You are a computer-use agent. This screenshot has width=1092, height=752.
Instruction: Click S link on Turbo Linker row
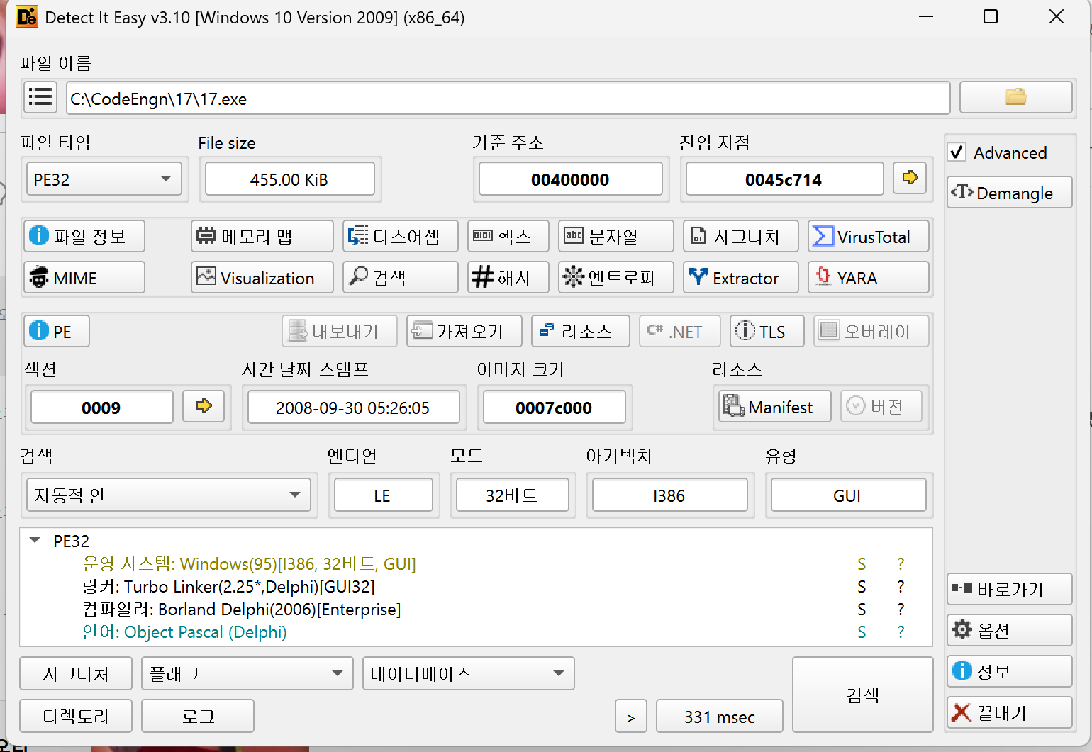tap(862, 586)
